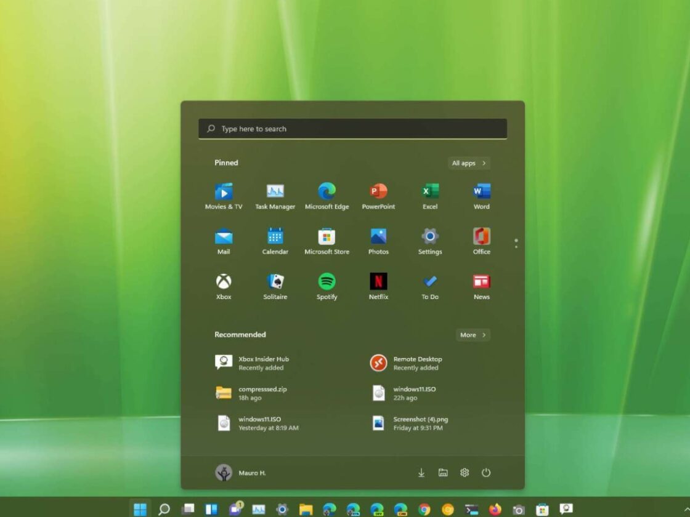Open the pinned Xbox app

tap(224, 287)
